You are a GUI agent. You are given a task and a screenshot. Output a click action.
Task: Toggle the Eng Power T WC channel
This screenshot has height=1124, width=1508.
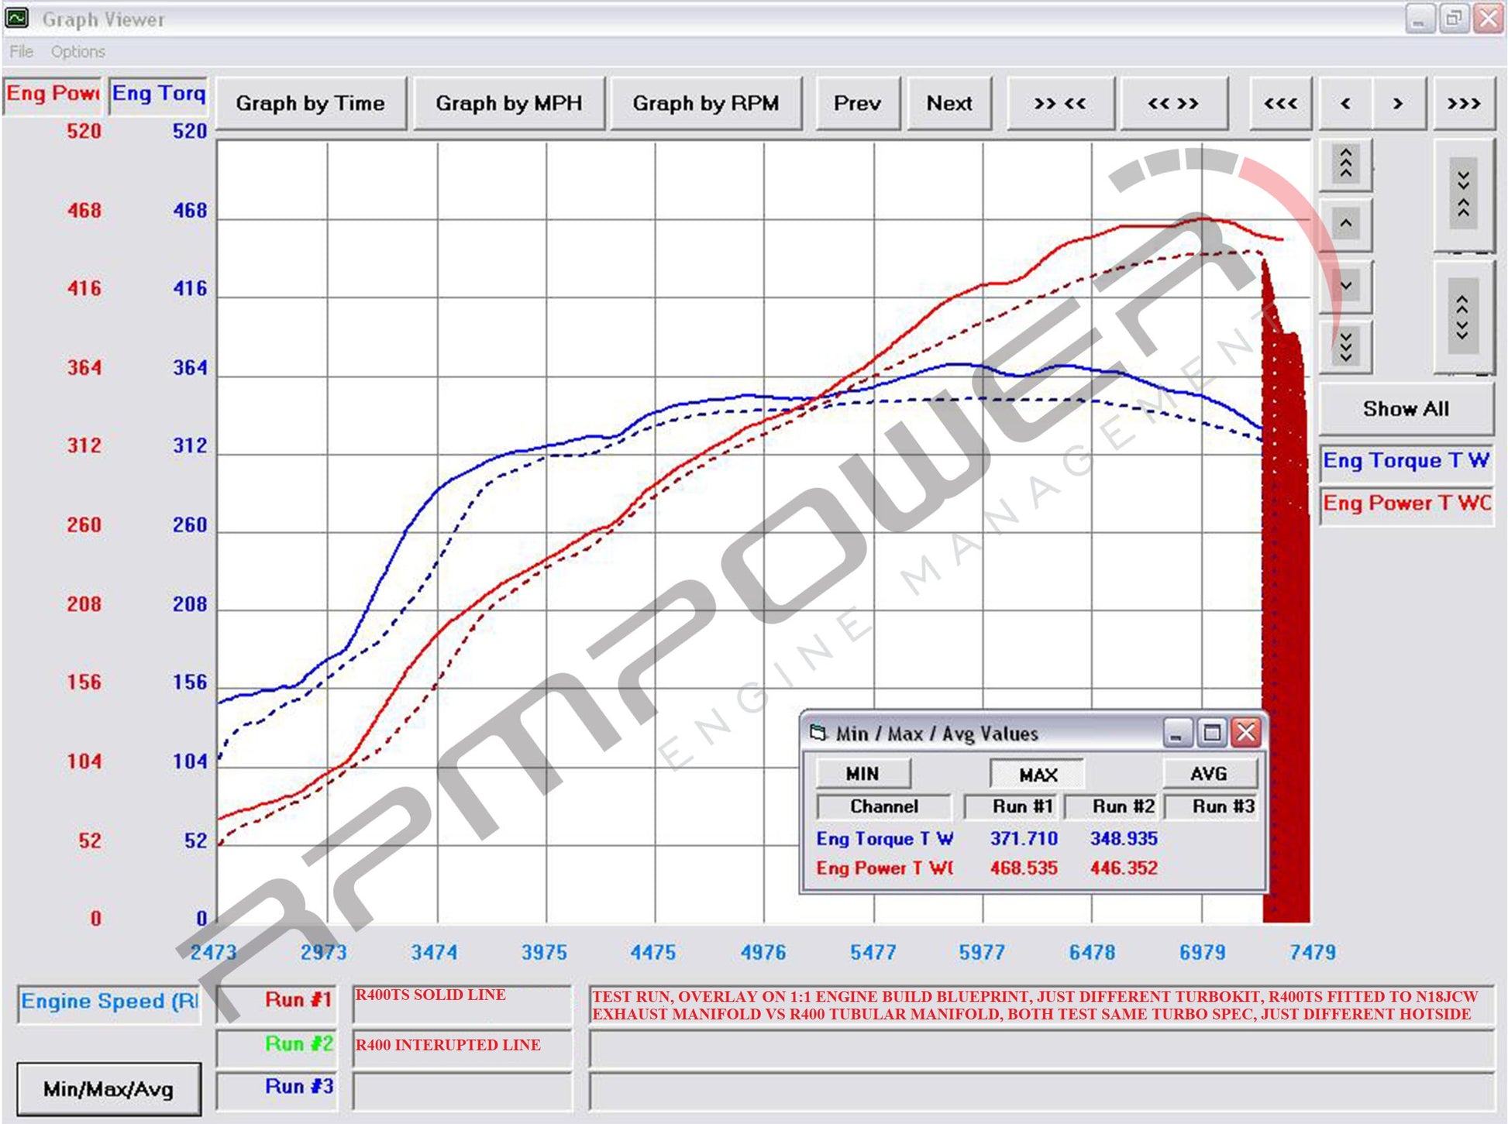[1405, 504]
